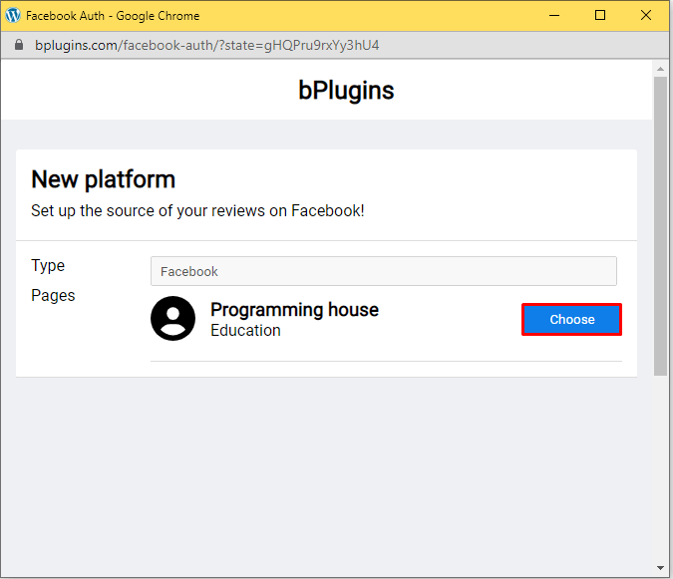Click the vertical scrollbar thumb
The height and width of the screenshot is (579, 673).
660,224
